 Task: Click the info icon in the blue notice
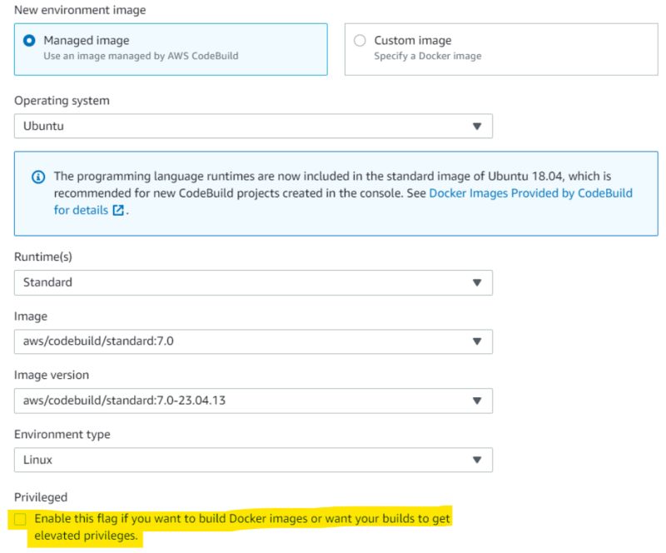point(38,177)
